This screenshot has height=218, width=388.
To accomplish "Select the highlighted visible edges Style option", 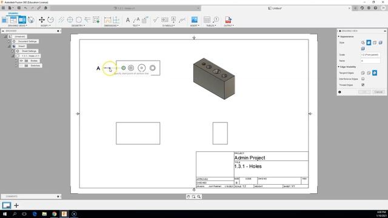I will click(369, 43).
